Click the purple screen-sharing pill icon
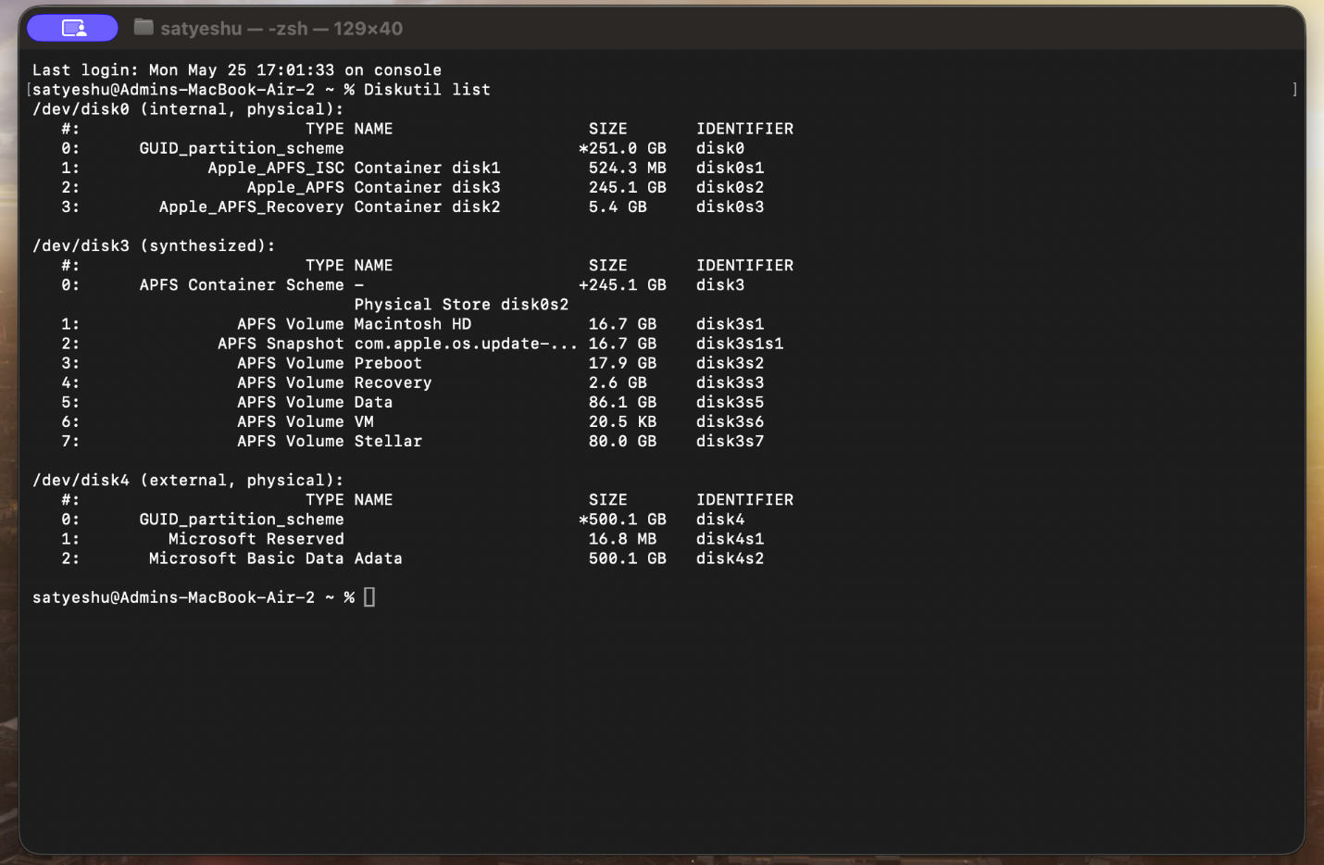Image resolution: width=1324 pixels, height=865 pixels. [72, 28]
